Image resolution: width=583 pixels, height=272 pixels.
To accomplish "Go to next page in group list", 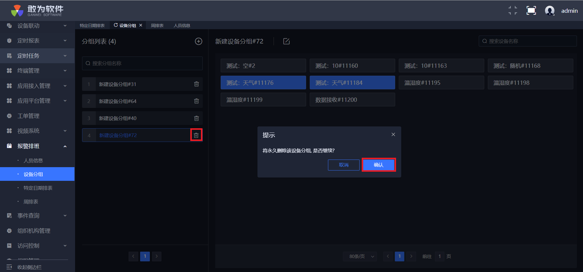I will click(157, 256).
